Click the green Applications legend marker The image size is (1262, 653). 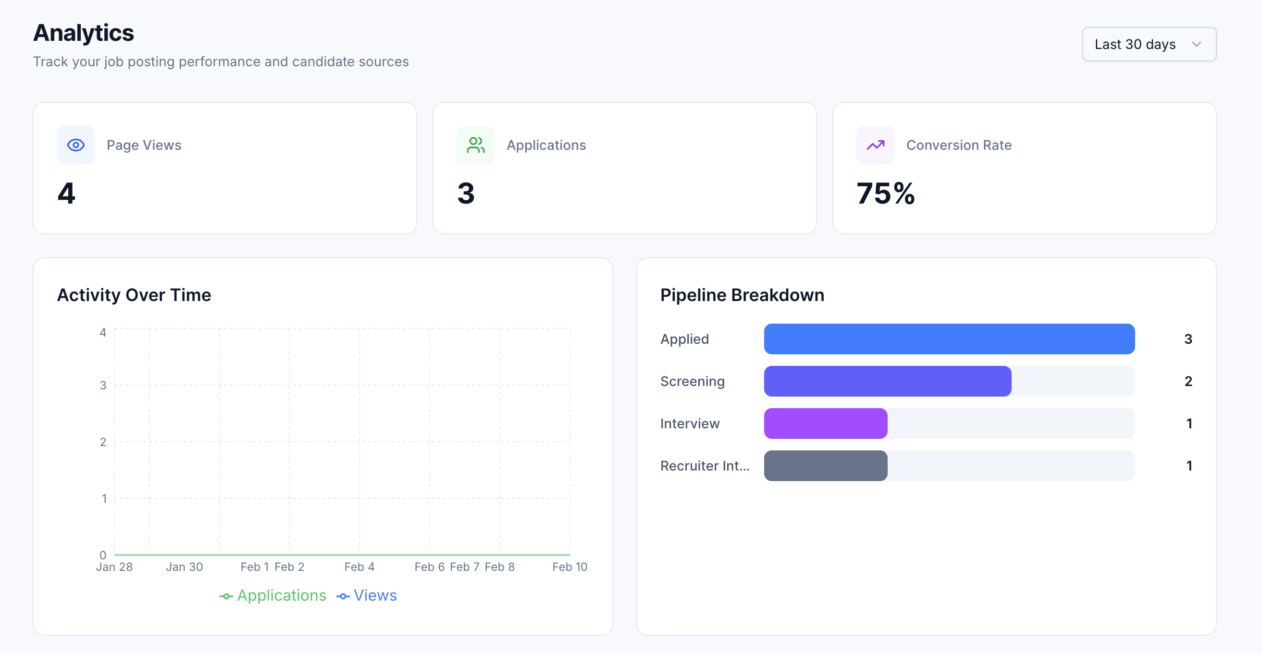[226, 596]
